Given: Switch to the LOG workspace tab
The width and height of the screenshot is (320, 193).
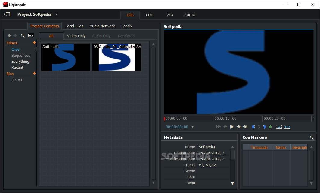Looking at the screenshot, I should [130, 15].
